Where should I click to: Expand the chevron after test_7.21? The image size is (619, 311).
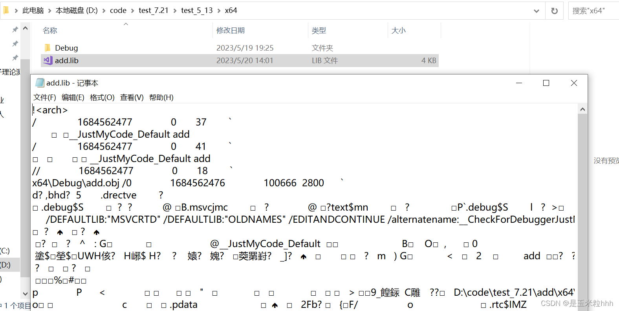tap(175, 11)
